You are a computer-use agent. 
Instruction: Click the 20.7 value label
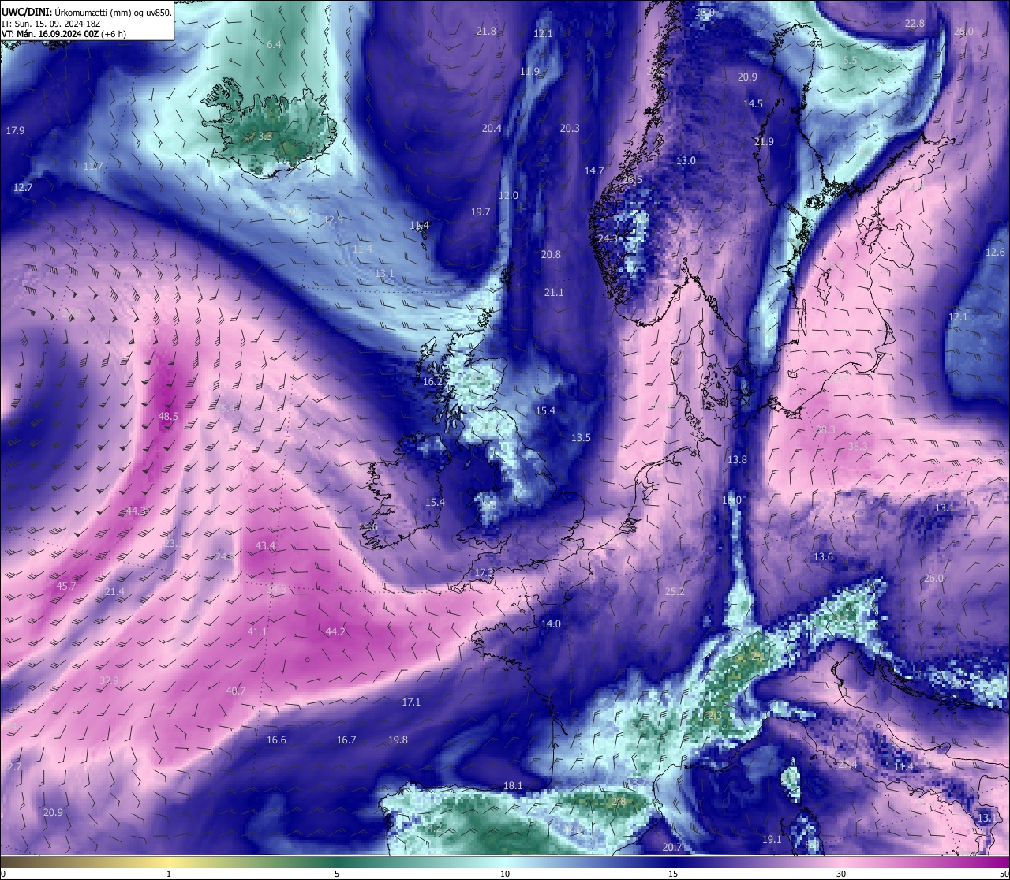pos(672,847)
